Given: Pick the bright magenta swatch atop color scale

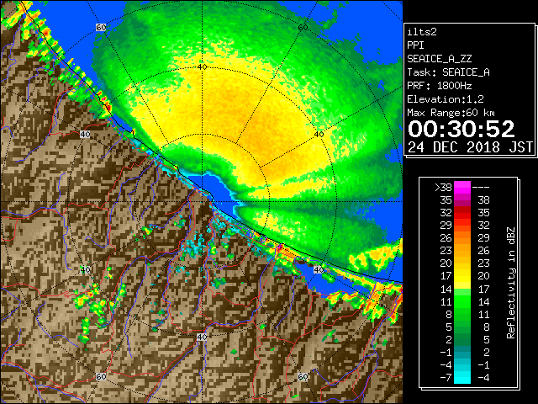Looking at the screenshot, I should [x=462, y=187].
